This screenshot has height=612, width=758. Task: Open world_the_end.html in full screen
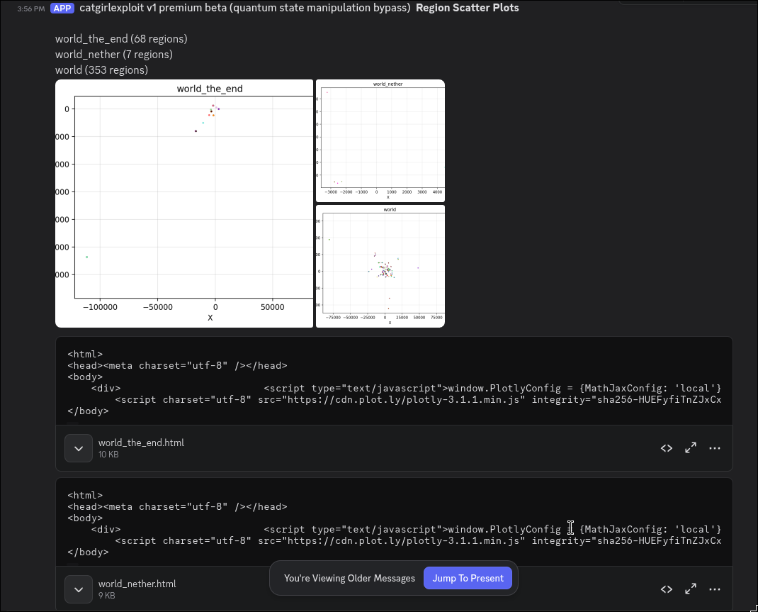click(690, 448)
